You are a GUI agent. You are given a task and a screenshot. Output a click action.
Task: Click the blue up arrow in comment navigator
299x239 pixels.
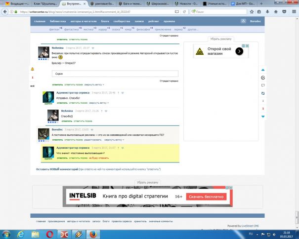pos(263,70)
